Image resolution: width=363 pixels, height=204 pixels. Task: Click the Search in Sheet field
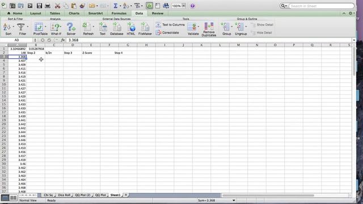coord(322,6)
